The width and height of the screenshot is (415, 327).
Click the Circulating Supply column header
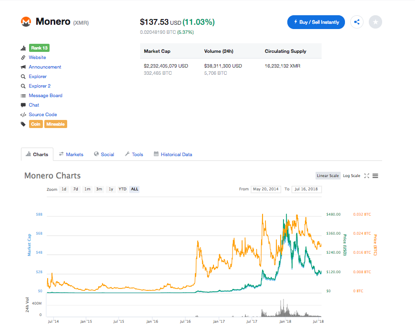pos(285,51)
